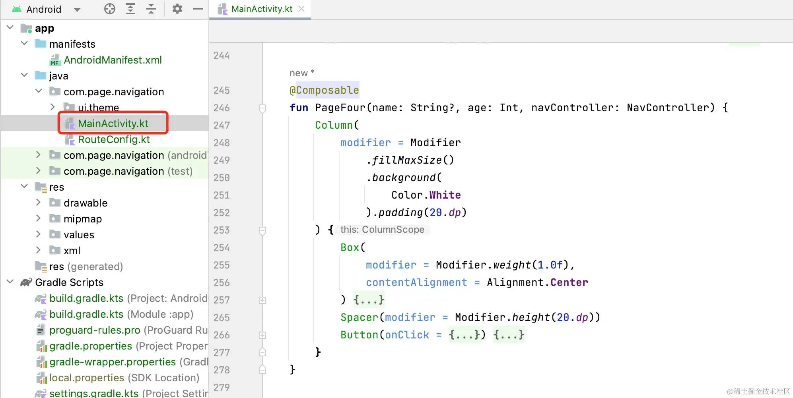
Task: Click the @Composable annotation
Action: click(x=324, y=90)
